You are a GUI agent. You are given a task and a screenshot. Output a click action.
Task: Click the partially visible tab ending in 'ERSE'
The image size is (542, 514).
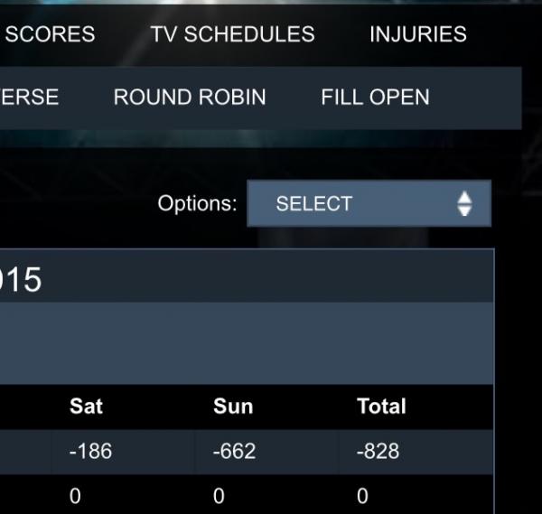(29, 98)
